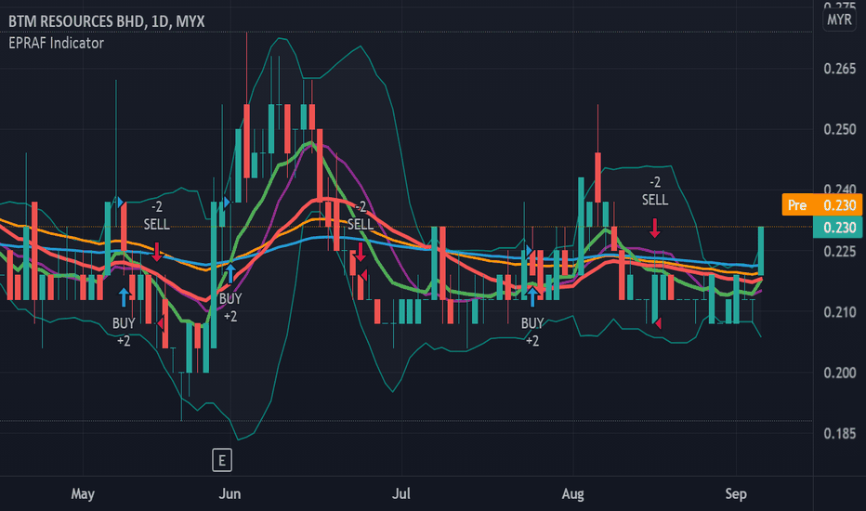Click the Jul label on time axis

(x=401, y=493)
